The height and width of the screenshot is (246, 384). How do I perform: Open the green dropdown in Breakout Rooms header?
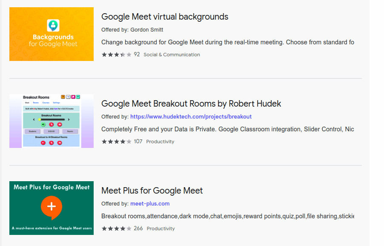pos(78,97)
